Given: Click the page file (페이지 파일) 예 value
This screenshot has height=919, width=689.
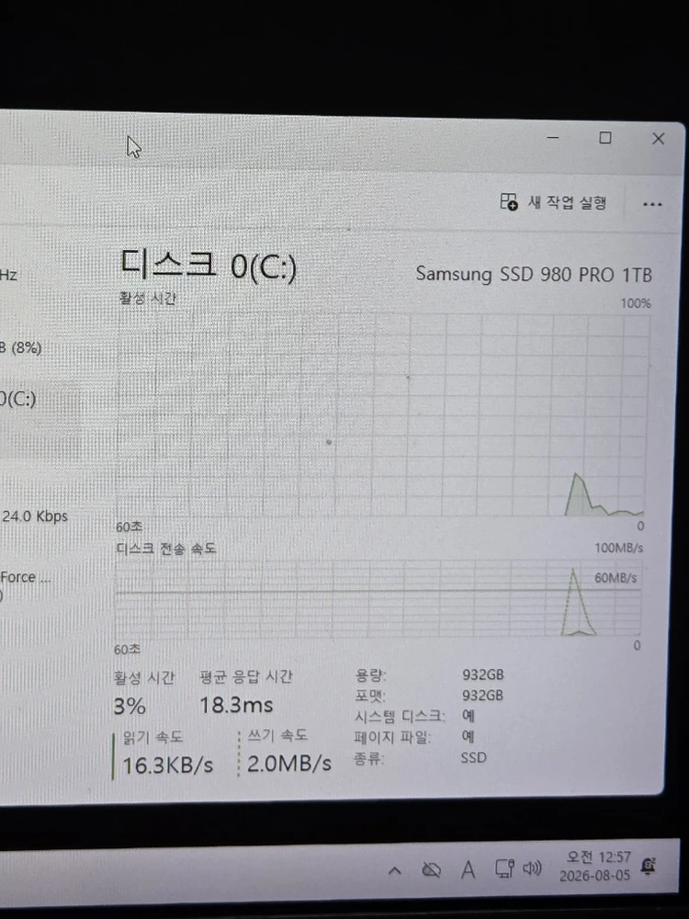Looking at the screenshot, I should pyautogui.click(x=468, y=736).
